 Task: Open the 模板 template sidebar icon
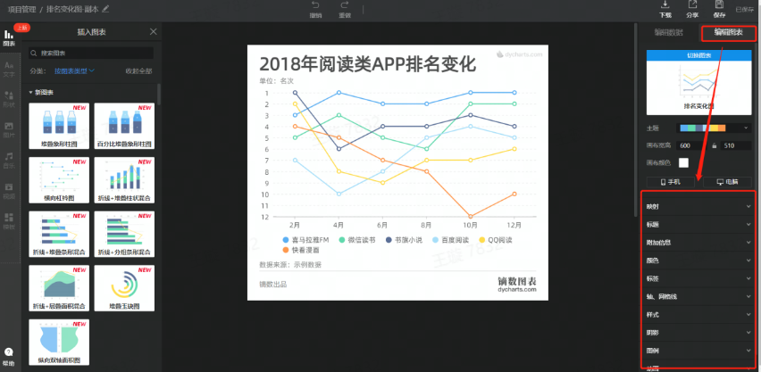[x=9, y=221]
